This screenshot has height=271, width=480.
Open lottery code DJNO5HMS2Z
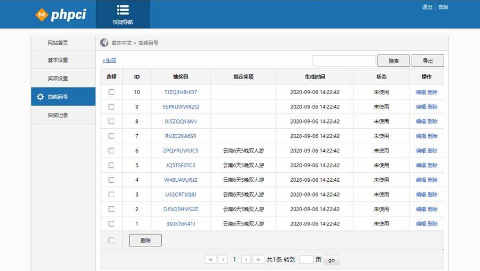pos(180,209)
